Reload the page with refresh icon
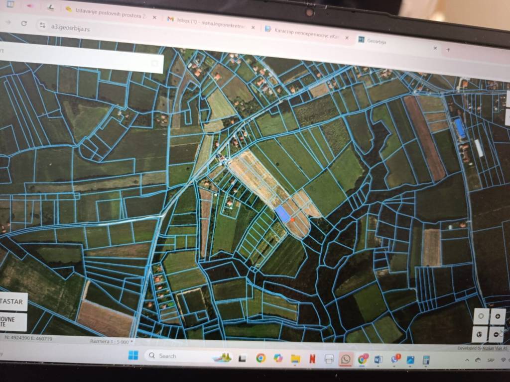The image size is (510, 382). pos(24,23)
